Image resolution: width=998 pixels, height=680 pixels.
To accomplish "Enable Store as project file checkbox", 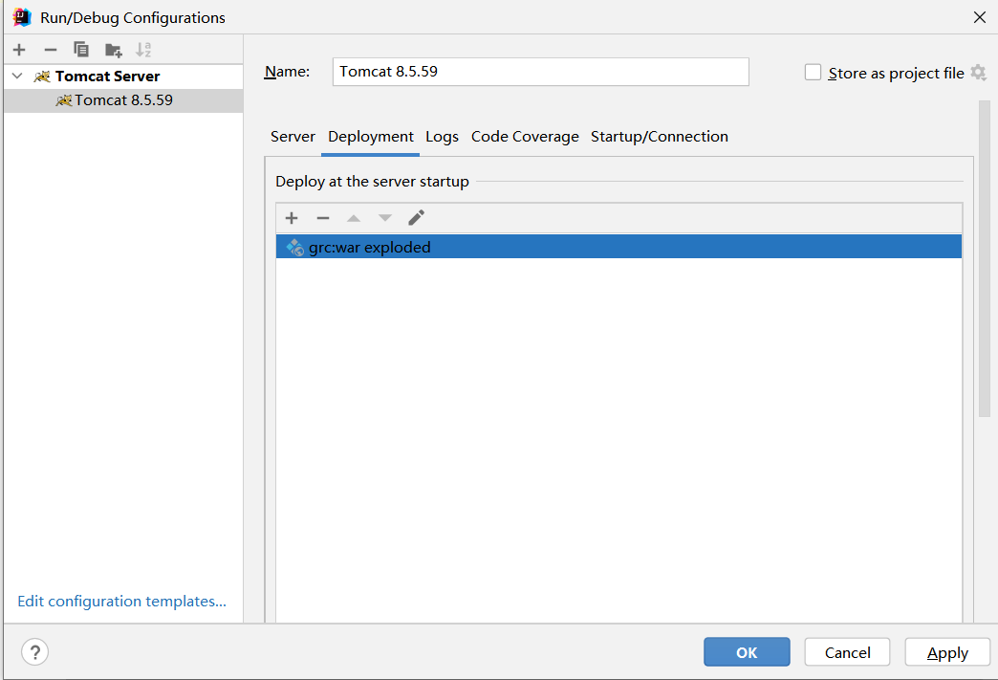I will pyautogui.click(x=813, y=73).
